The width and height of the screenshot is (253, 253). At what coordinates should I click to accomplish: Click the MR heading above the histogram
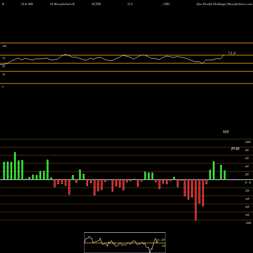(x=226, y=132)
